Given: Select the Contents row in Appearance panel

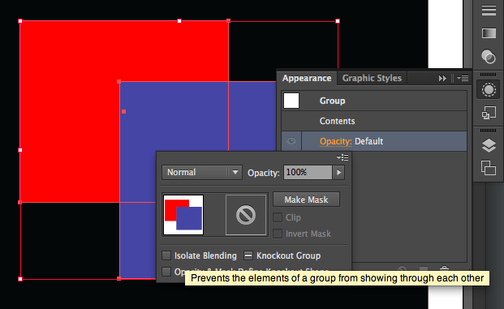Looking at the screenshot, I should pyautogui.click(x=374, y=121).
